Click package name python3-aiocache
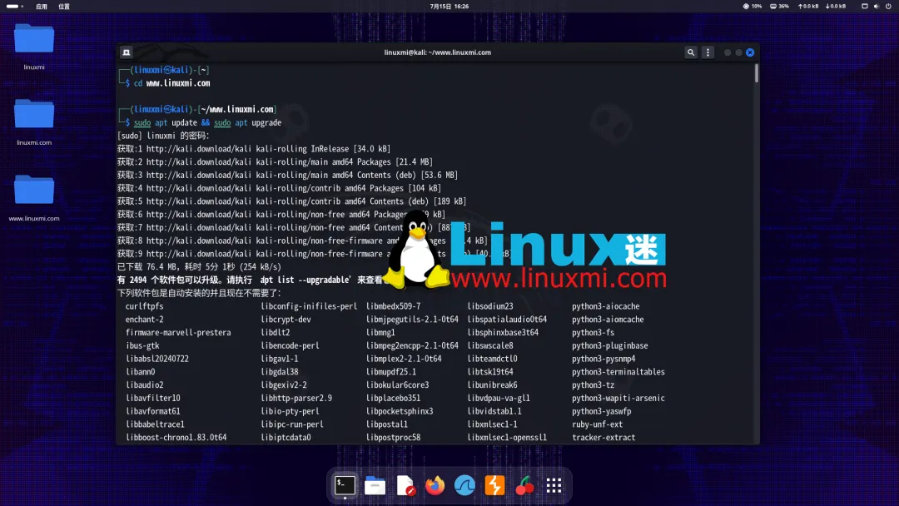Viewport: 899px width, 506px height. coord(605,306)
